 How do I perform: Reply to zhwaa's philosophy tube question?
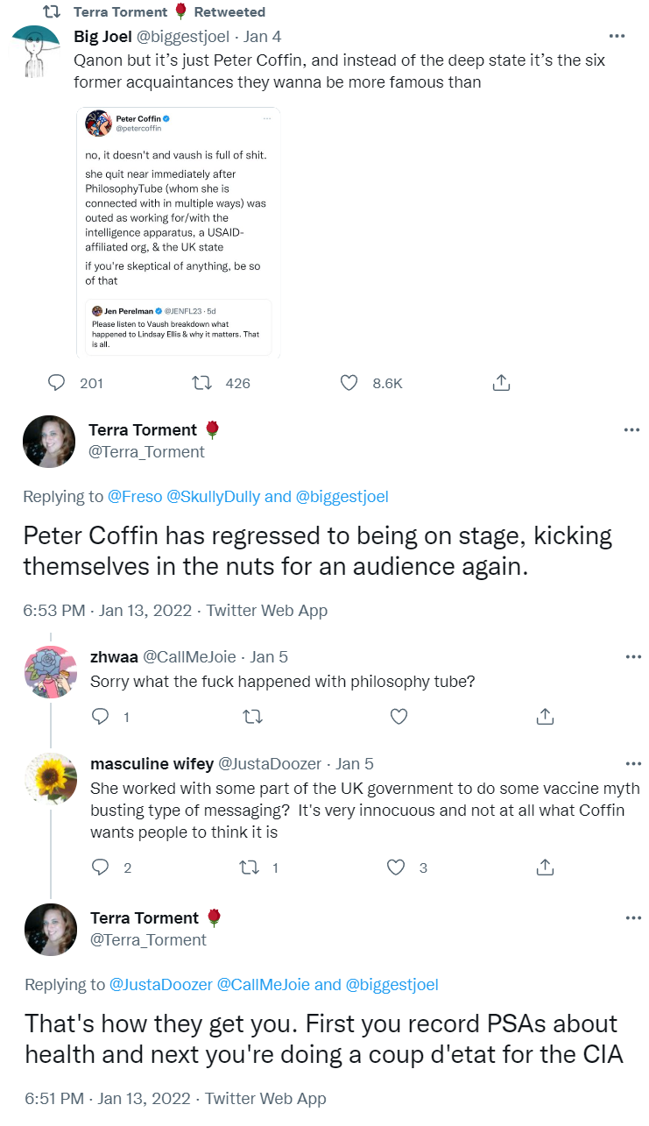coord(101,717)
